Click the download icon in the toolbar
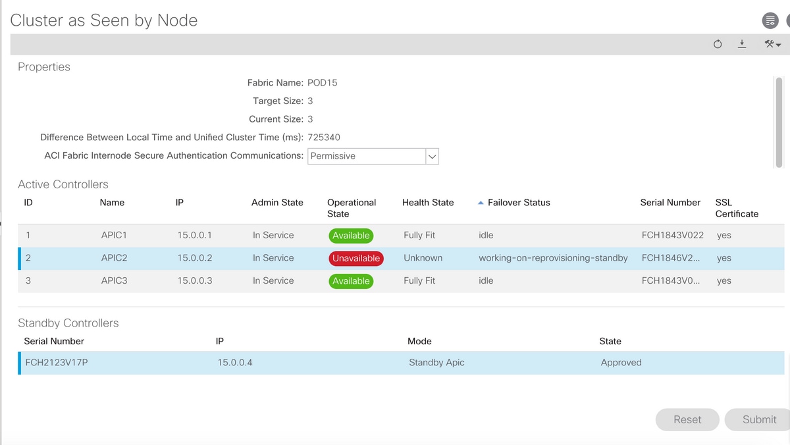The image size is (790, 445). (x=742, y=44)
